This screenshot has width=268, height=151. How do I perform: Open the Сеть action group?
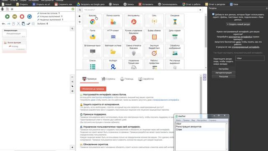[x=154, y=21]
